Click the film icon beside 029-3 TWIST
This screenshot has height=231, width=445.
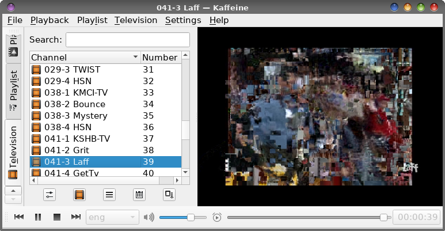pyautogui.click(x=36, y=70)
